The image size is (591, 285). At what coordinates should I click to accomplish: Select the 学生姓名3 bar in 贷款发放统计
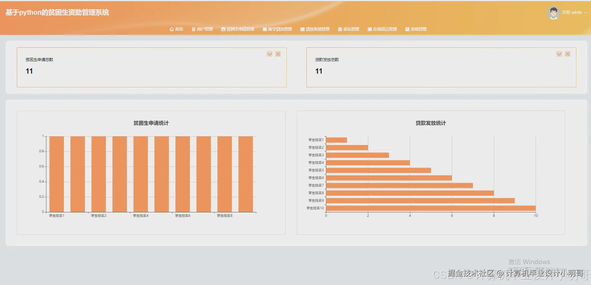pos(358,155)
